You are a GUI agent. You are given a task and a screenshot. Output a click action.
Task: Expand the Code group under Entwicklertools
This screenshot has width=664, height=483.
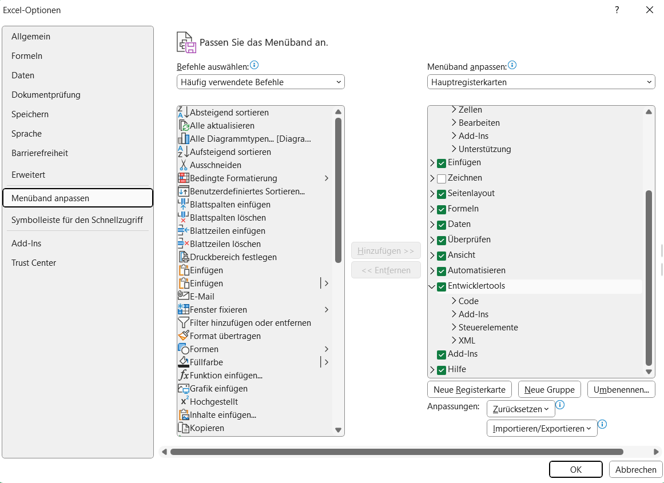(454, 301)
